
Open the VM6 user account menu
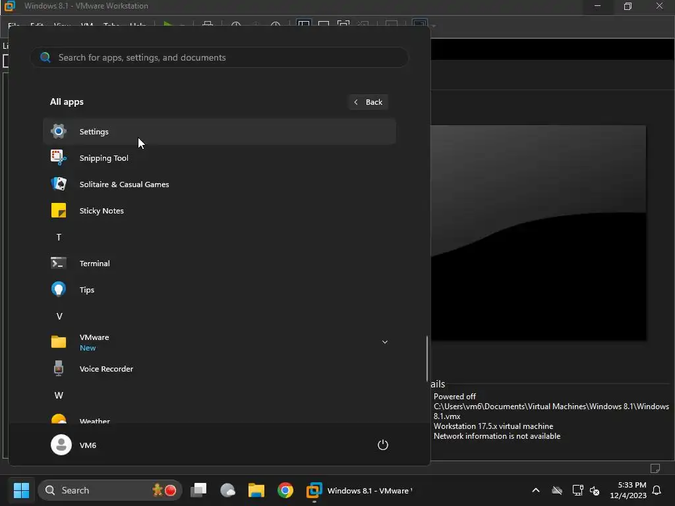pyautogui.click(x=74, y=445)
